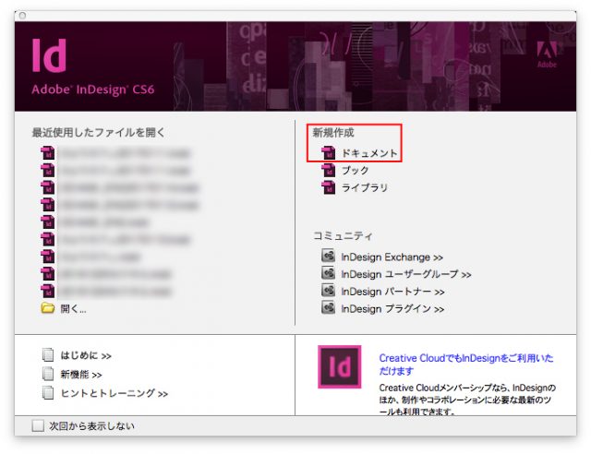
Task: Click the page icon beside はじめに
Action: click(48, 355)
